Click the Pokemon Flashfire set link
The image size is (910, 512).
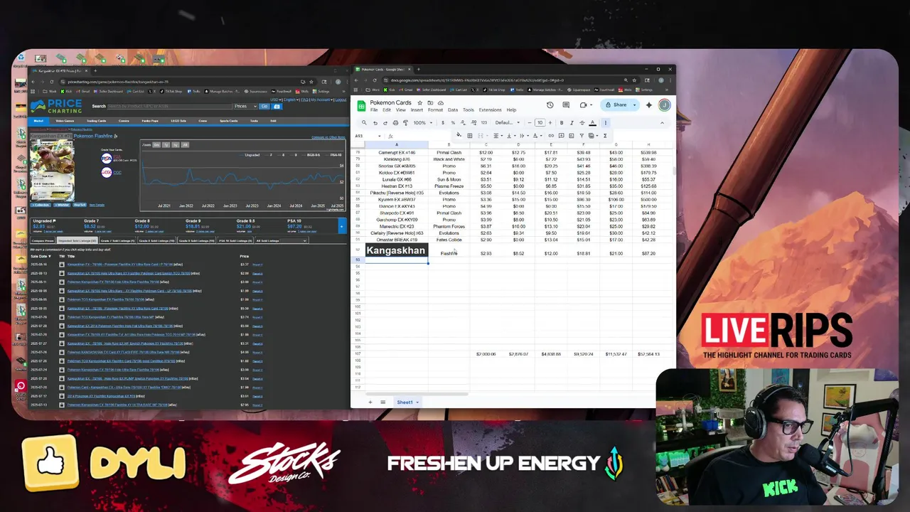[93, 136]
